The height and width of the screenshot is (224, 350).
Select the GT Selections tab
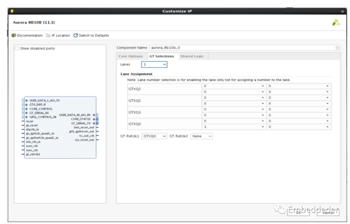[x=162, y=56]
